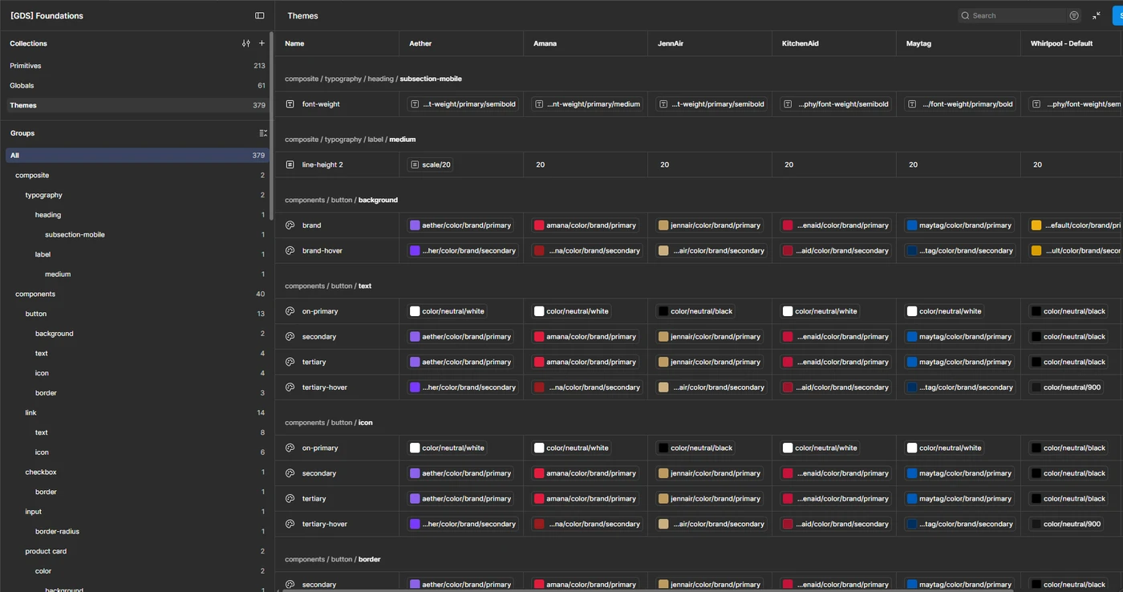Select the link group
This screenshot has height=592, width=1123.
[137, 412]
